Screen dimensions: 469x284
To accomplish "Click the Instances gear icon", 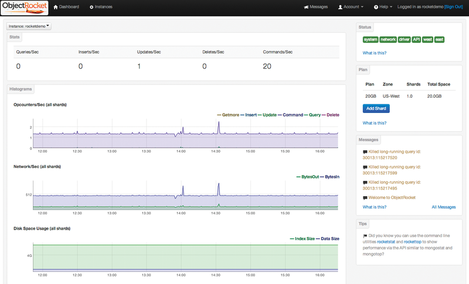I will point(91,7).
